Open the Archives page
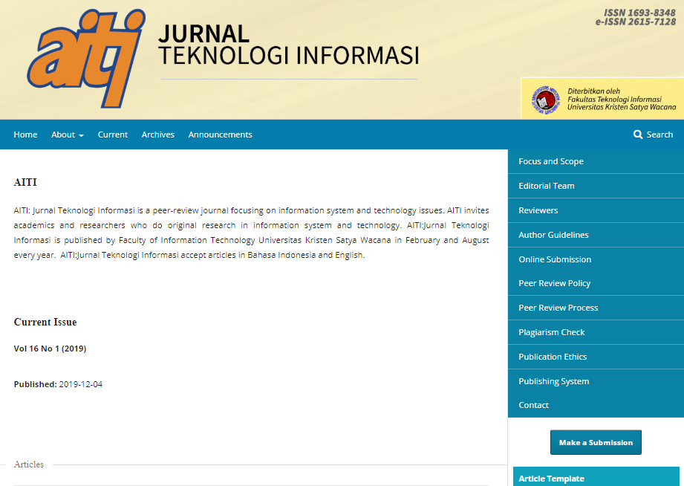This screenshot has width=684, height=486. (158, 135)
